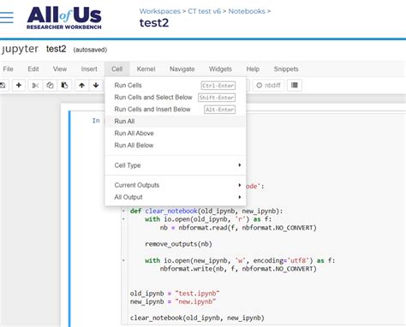Click the nbdiff toolbar button
Screen dimensions: 406x327
(x=269, y=85)
